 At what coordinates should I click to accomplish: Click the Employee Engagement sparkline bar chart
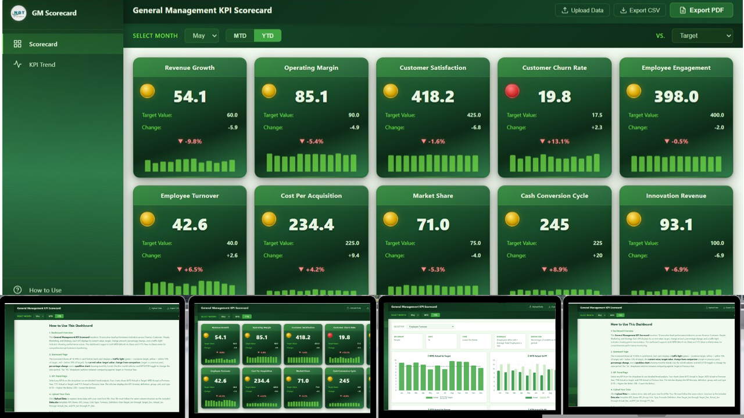tap(675, 164)
